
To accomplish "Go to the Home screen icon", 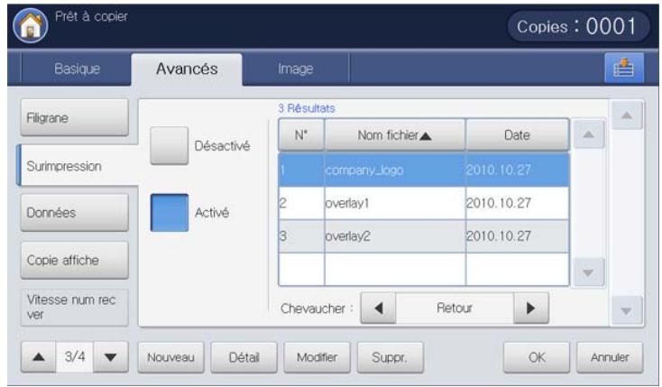I will (31, 25).
